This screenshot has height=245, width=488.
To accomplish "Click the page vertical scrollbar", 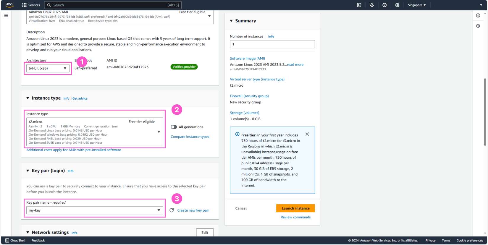I will pos(485,112).
